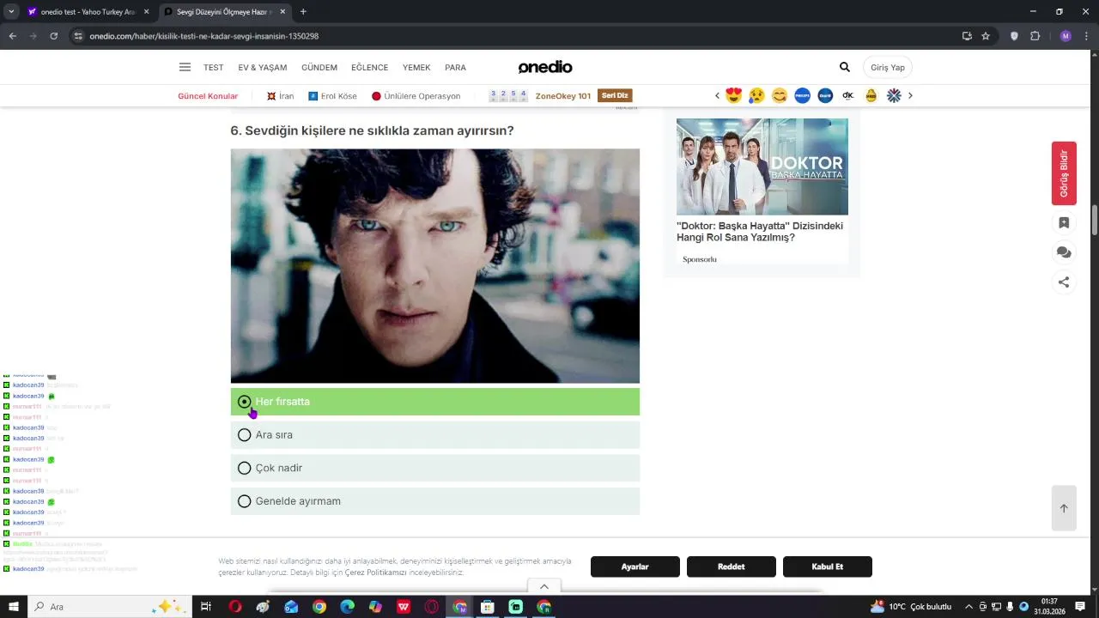Open the TEST menu item
The width and height of the screenshot is (1099, 618).
[x=213, y=67]
